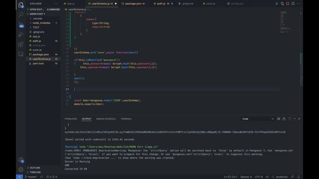Open the Output panel tab
The image size is (319, 179).
point(86,119)
